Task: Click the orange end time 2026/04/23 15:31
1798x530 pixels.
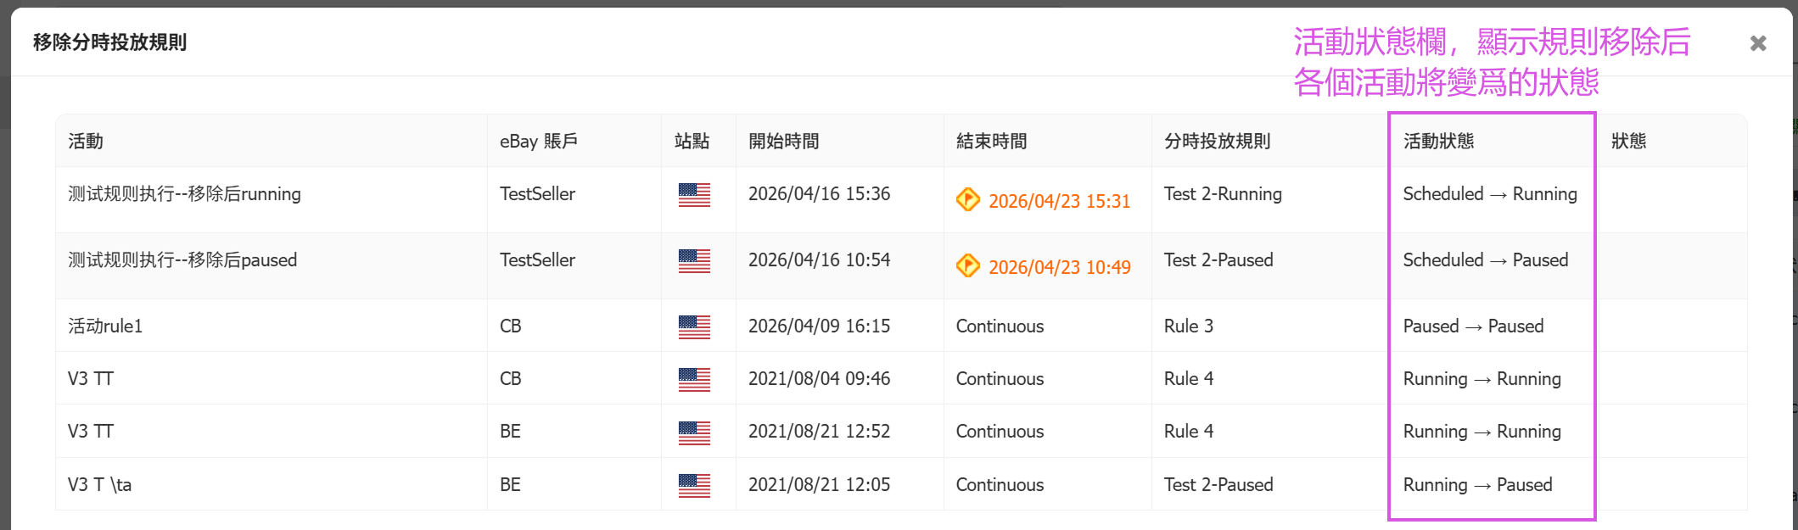Action: (x=1059, y=201)
